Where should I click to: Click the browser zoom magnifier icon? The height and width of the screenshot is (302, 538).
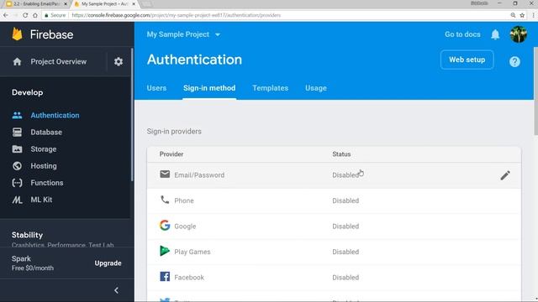513,15
